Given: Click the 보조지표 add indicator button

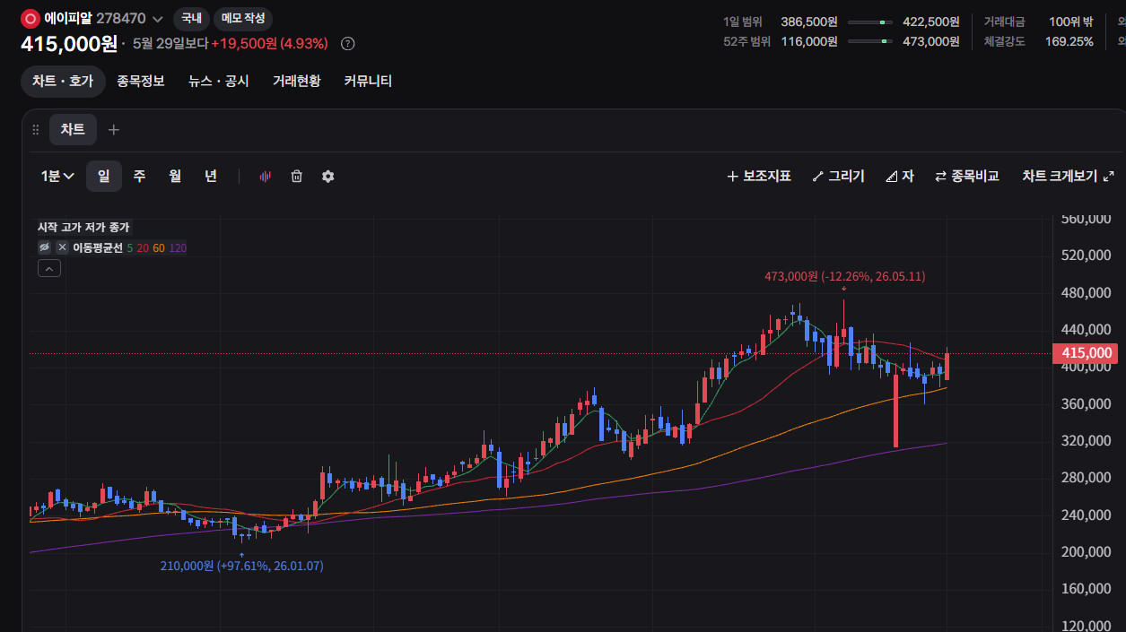Looking at the screenshot, I should [759, 177].
